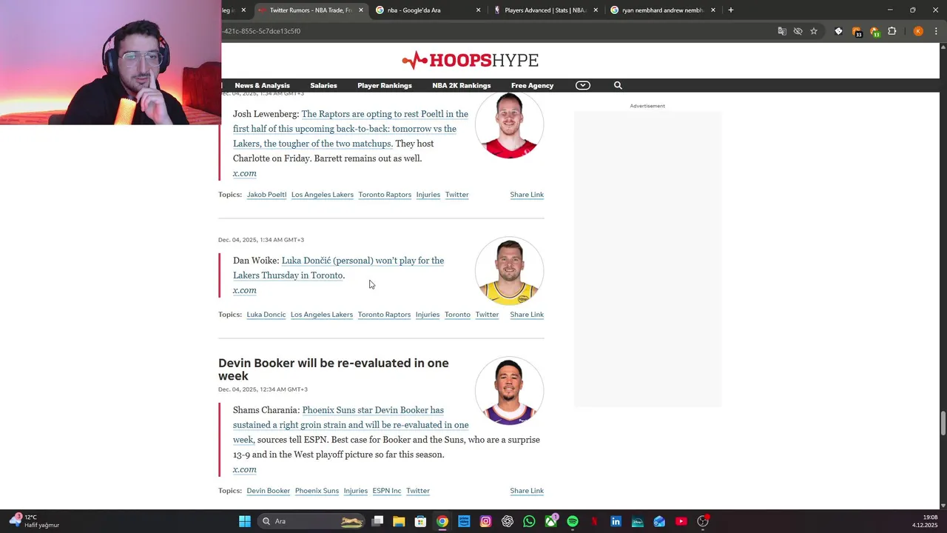Click the page vertical scrollbar thumb
Screen dimensions: 947x533
(943, 424)
